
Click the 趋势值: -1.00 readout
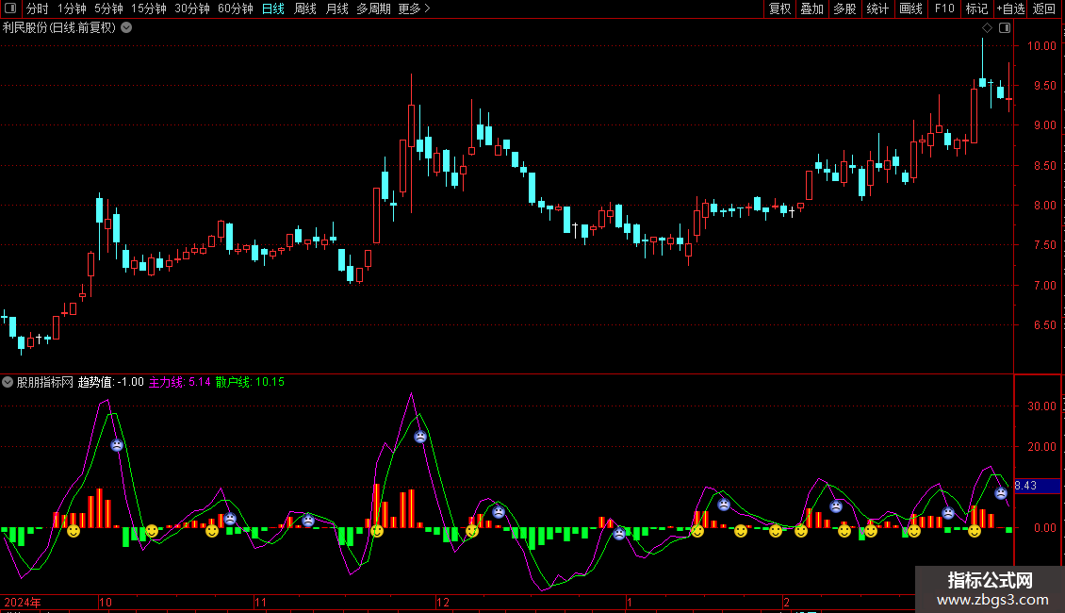[x=110, y=382]
